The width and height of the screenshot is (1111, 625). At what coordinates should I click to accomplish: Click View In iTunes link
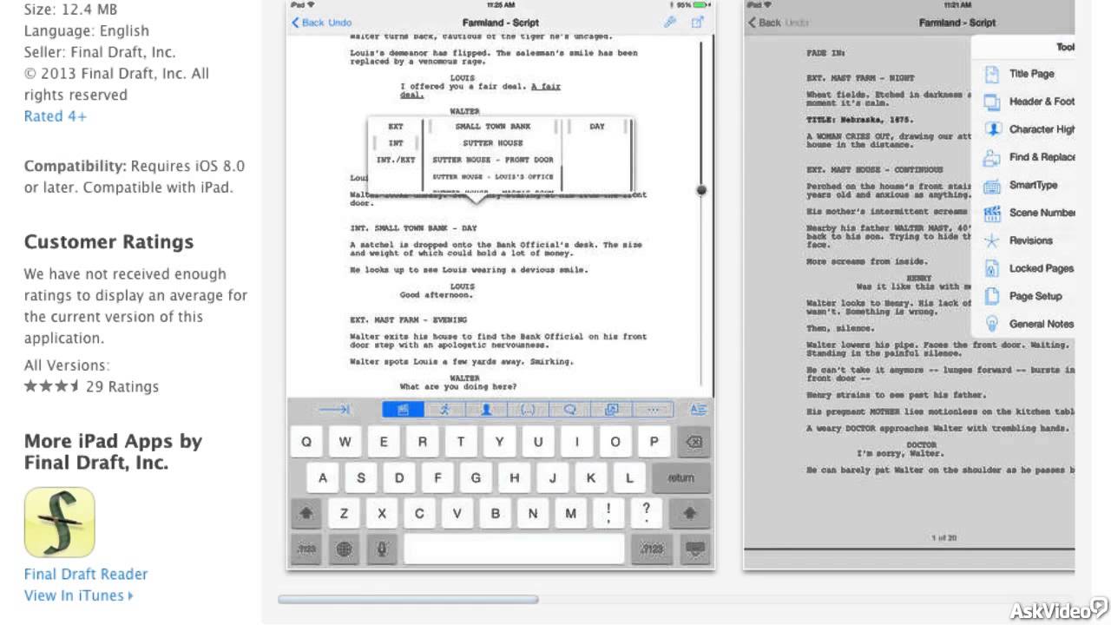79,595
